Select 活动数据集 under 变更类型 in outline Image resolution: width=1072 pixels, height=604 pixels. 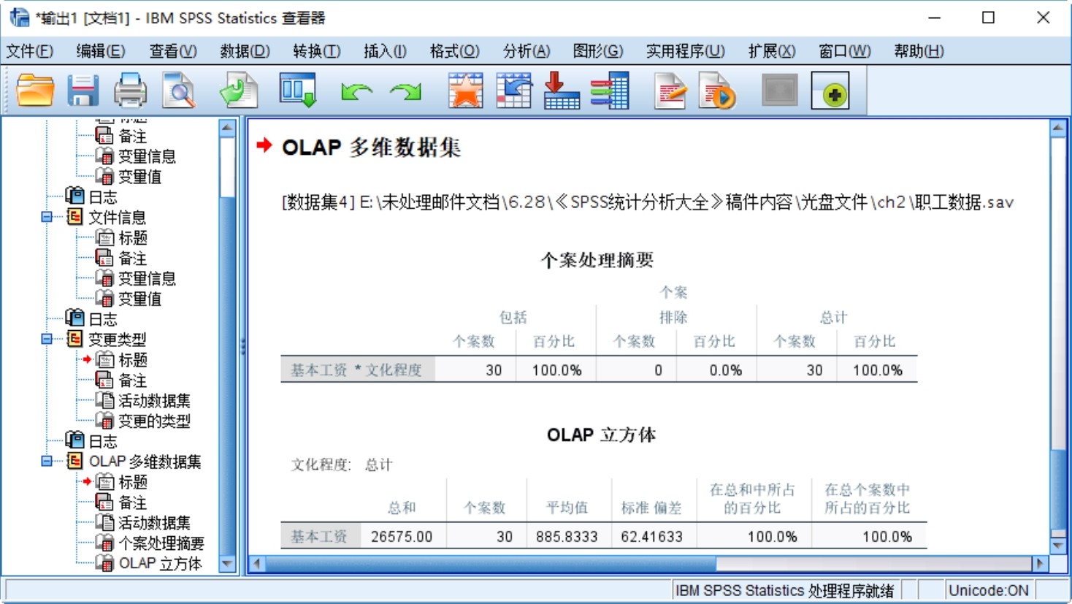(154, 400)
